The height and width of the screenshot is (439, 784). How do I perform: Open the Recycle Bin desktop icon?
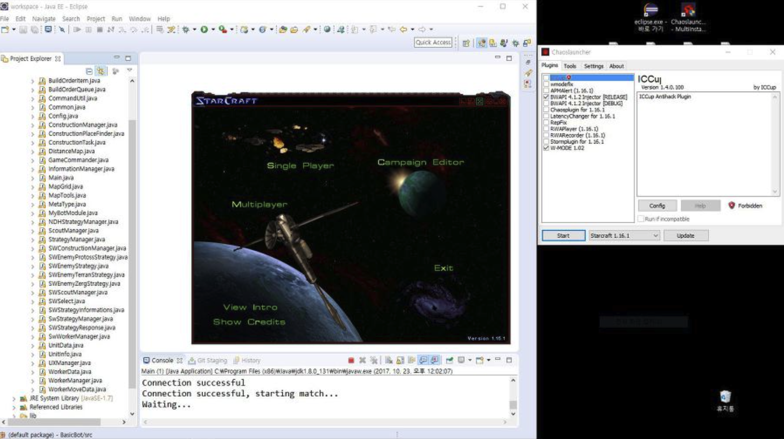[725, 401]
